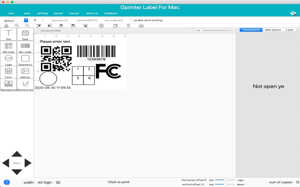300x187 pixels.
Task: Open the layers stack icon
Action: tap(141, 26)
